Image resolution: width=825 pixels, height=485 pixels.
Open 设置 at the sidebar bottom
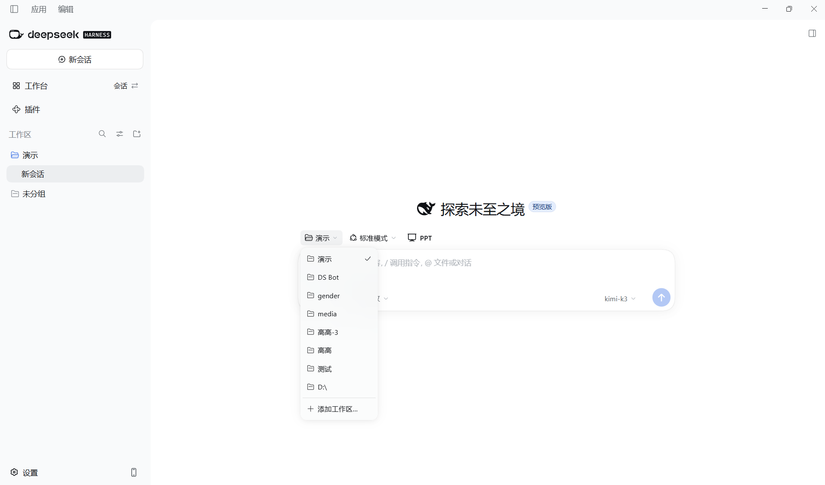click(25, 473)
